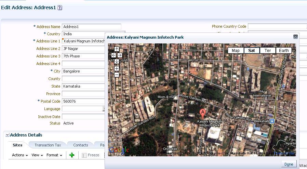Click the Freeze column toolbar button
This screenshot has width=307, height=169.
[x=91, y=155]
